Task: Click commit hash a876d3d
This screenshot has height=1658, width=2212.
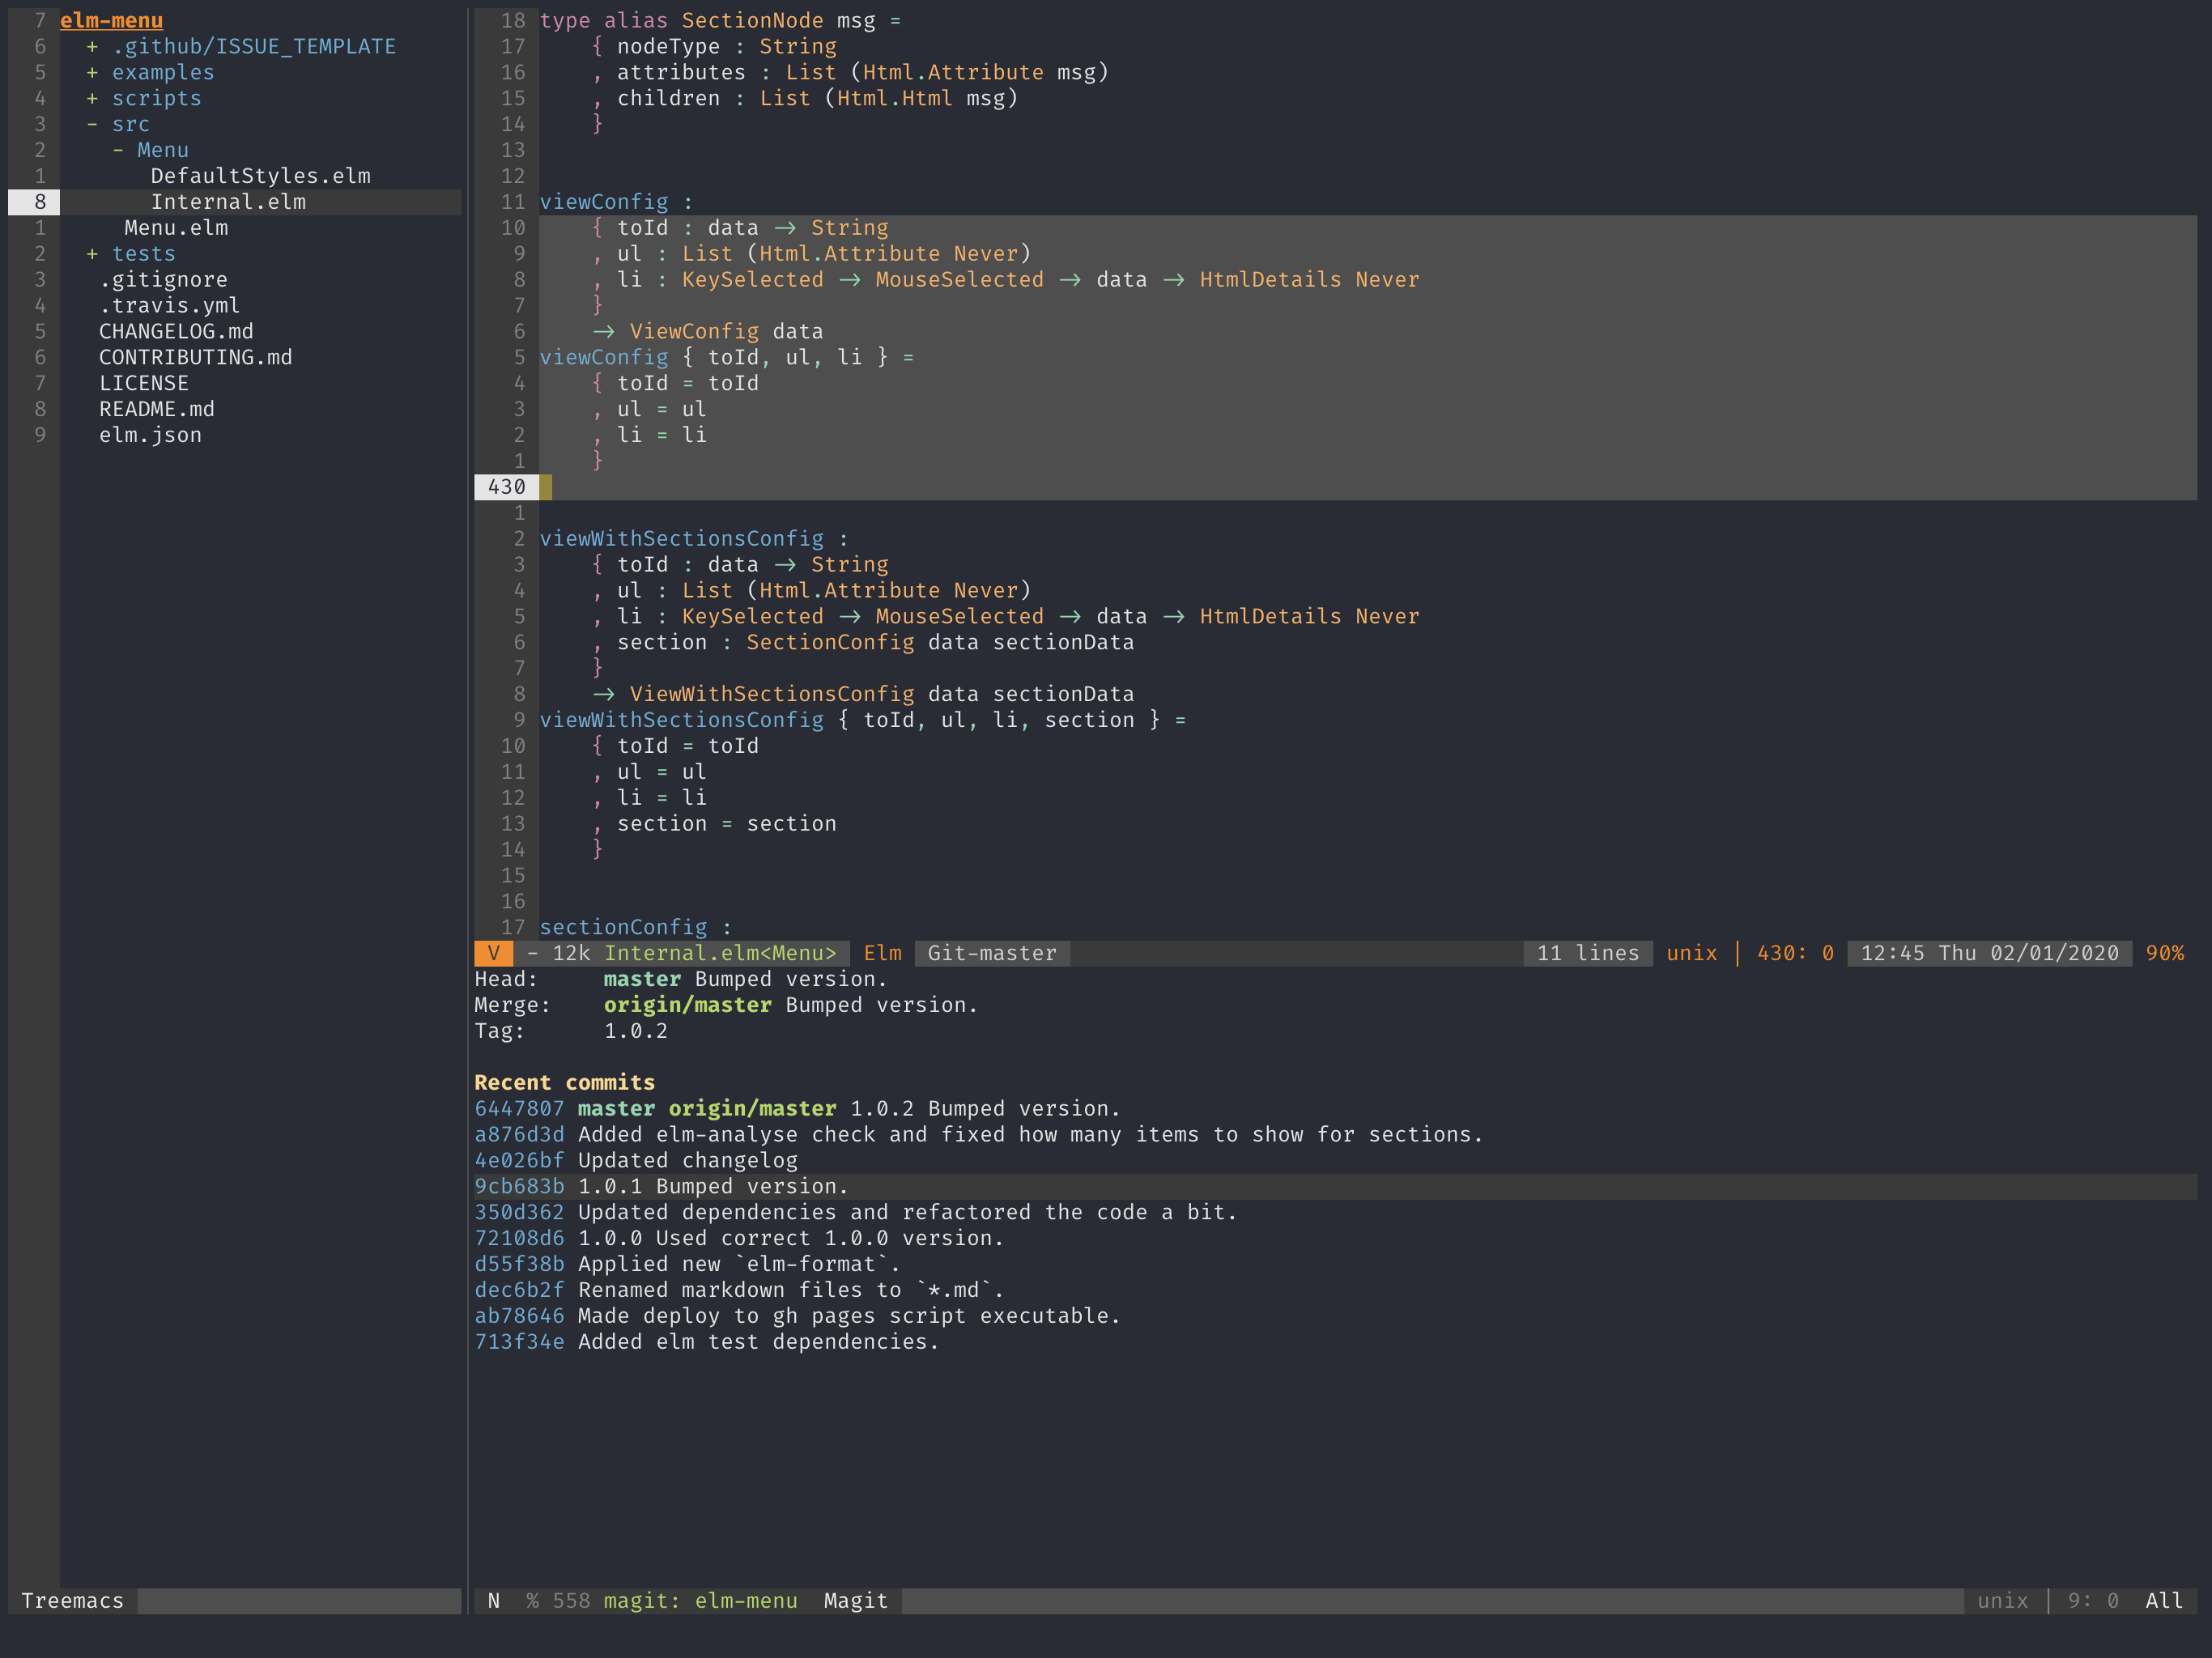Action: [519, 1135]
